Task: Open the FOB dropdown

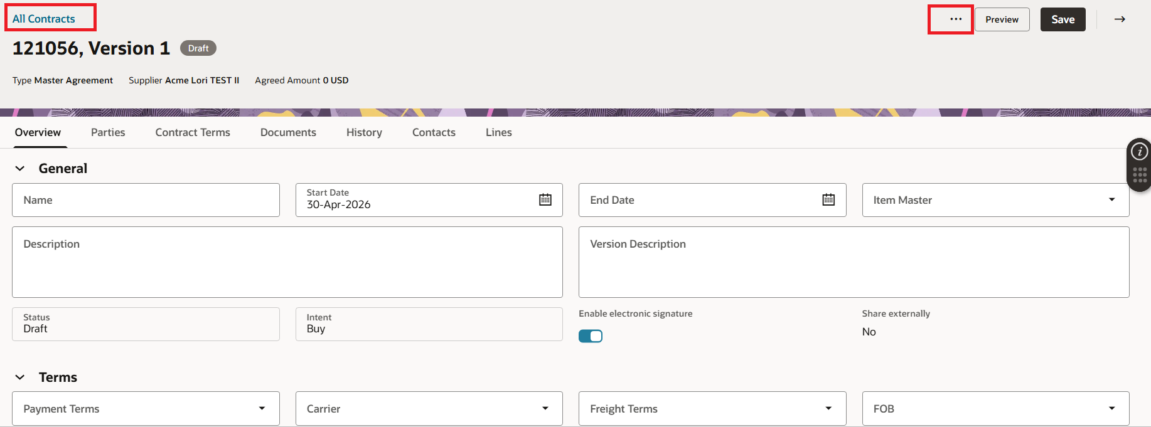Action: point(995,409)
